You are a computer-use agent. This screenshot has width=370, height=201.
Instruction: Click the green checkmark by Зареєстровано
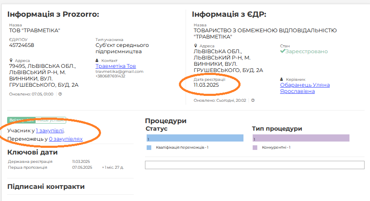pyautogui.click(x=282, y=52)
